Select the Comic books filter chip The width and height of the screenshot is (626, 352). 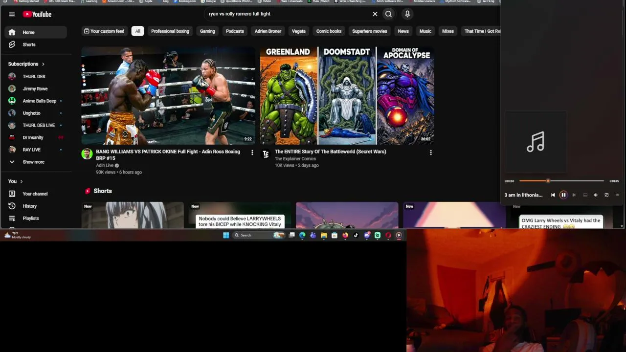tap(329, 31)
